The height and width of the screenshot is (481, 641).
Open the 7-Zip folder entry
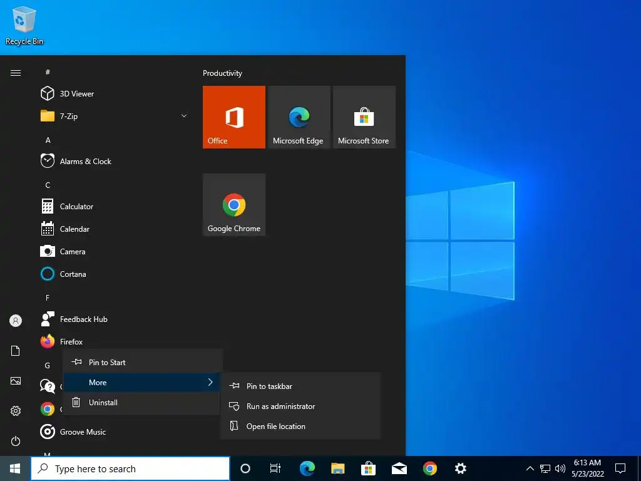[x=114, y=116]
